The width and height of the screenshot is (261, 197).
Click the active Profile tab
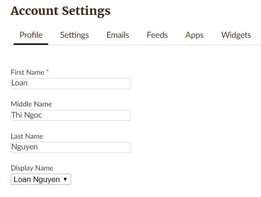(x=31, y=35)
